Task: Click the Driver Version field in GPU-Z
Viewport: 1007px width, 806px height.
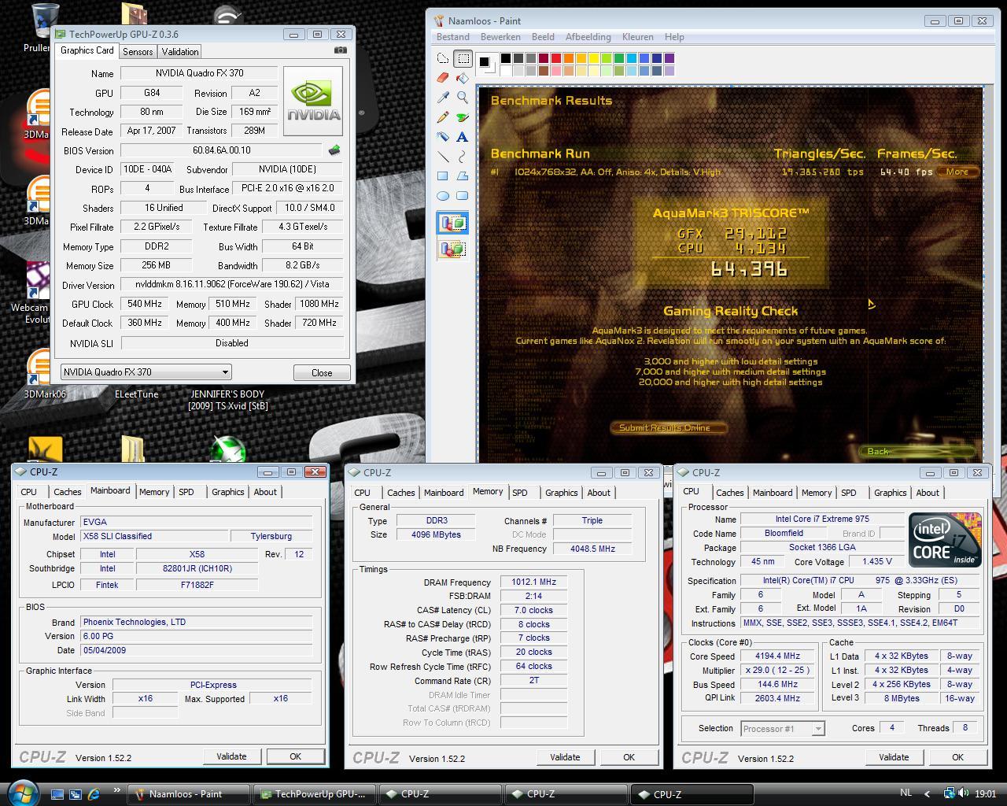Action: [x=232, y=284]
